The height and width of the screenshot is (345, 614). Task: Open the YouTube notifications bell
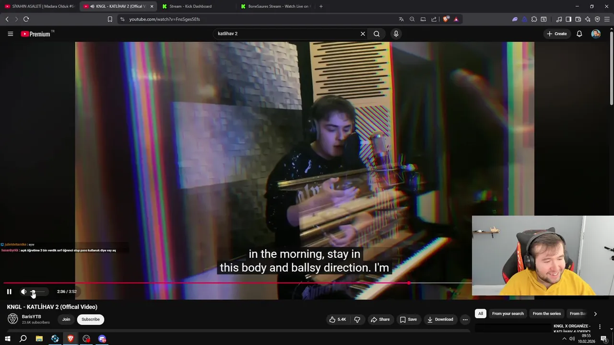coord(579,34)
